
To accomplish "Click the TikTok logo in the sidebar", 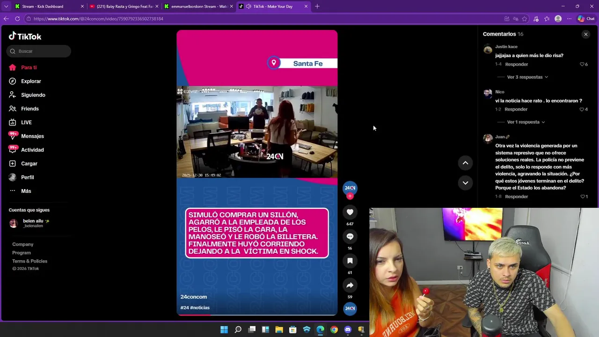I will click(x=25, y=37).
